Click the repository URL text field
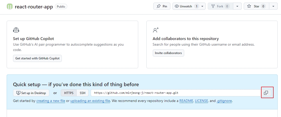Image resolution: width=281 pixels, height=117 pixels. [176, 93]
